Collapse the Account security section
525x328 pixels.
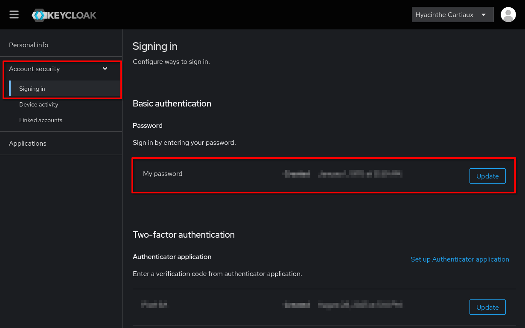click(35, 69)
